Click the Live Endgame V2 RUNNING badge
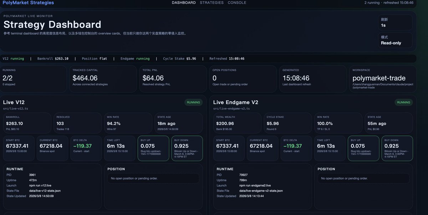This screenshot has width=428, height=215. pyautogui.click(x=403, y=102)
